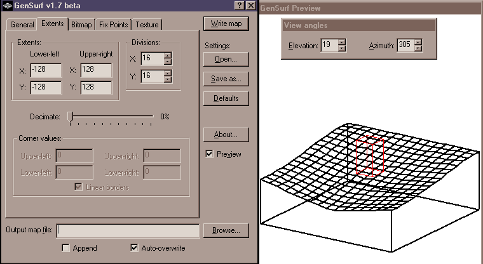Click the Lower-left corner value field
Image resolution: width=483 pixels, height=264 pixels.
tap(74, 173)
